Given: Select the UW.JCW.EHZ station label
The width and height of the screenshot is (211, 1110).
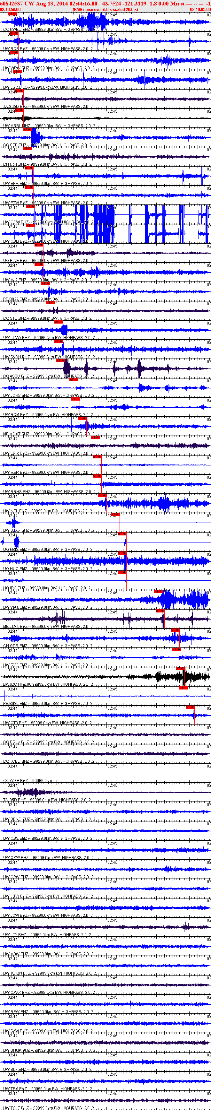Looking at the screenshot, I should click(49, 916).
